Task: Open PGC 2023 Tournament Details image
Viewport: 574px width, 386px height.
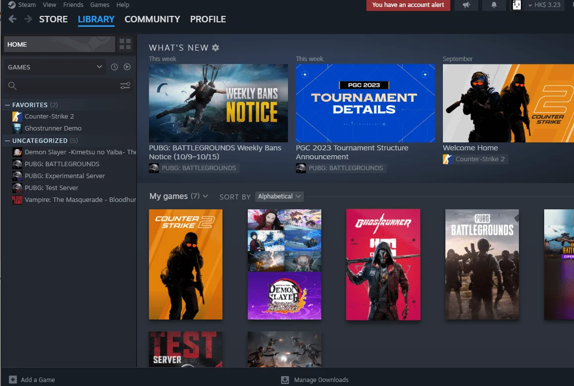Action: 365,103
